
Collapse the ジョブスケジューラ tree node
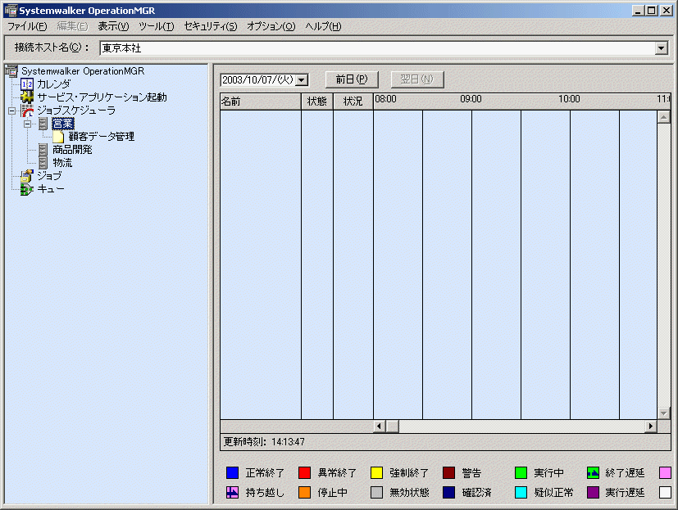point(12,111)
